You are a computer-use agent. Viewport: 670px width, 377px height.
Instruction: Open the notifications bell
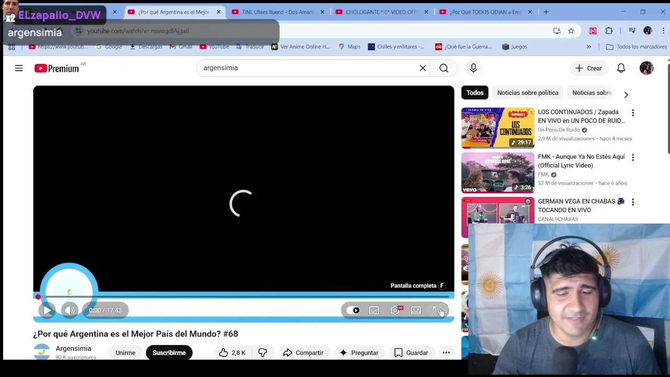tap(621, 68)
